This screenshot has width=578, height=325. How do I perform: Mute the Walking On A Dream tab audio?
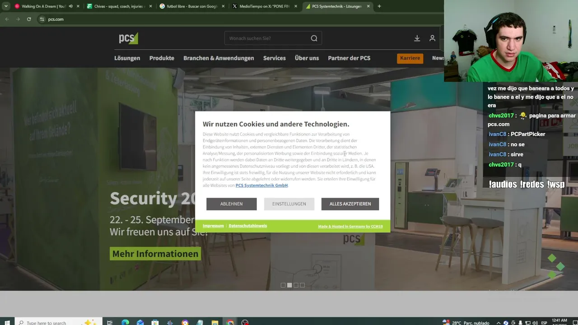coord(70,6)
